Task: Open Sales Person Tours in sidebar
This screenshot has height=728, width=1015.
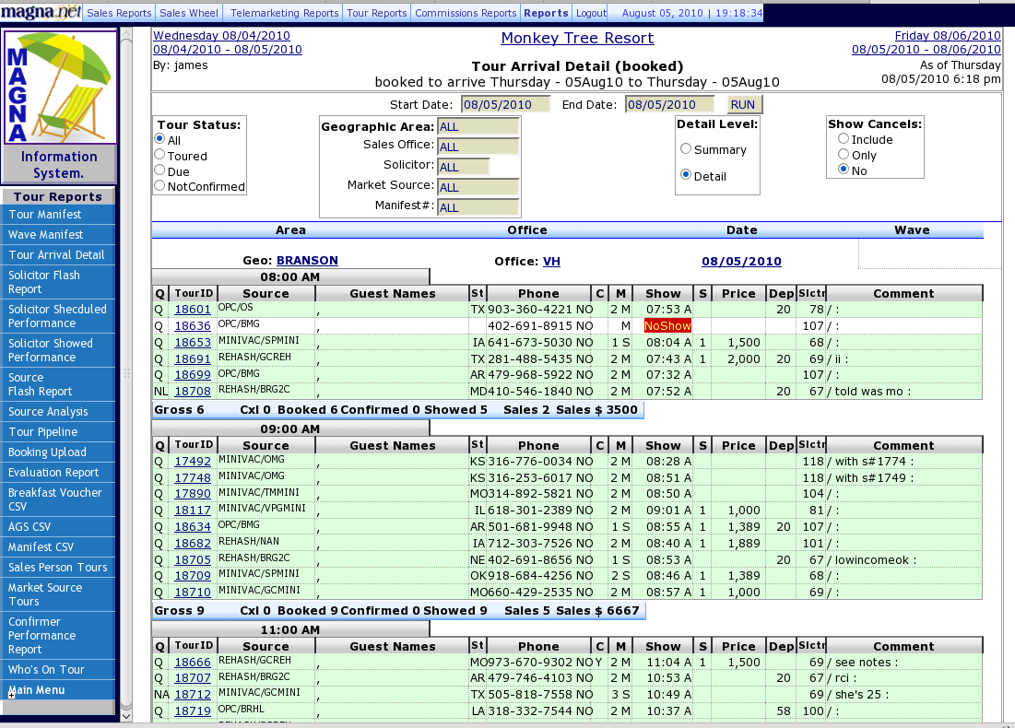Action: click(x=58, y=568)
